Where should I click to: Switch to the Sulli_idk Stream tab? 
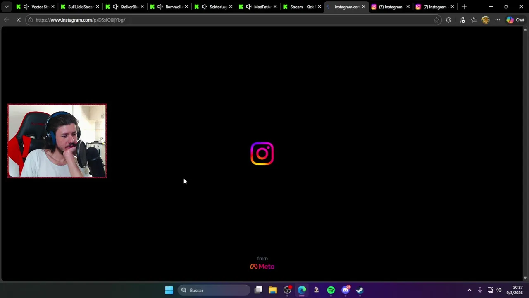(x=80, y=7)
